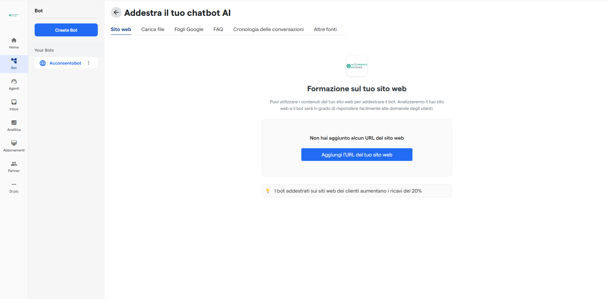Open Cronologia delle conversazioni
This screenshot has width=609, height=299.
click(x=268, y=29)
